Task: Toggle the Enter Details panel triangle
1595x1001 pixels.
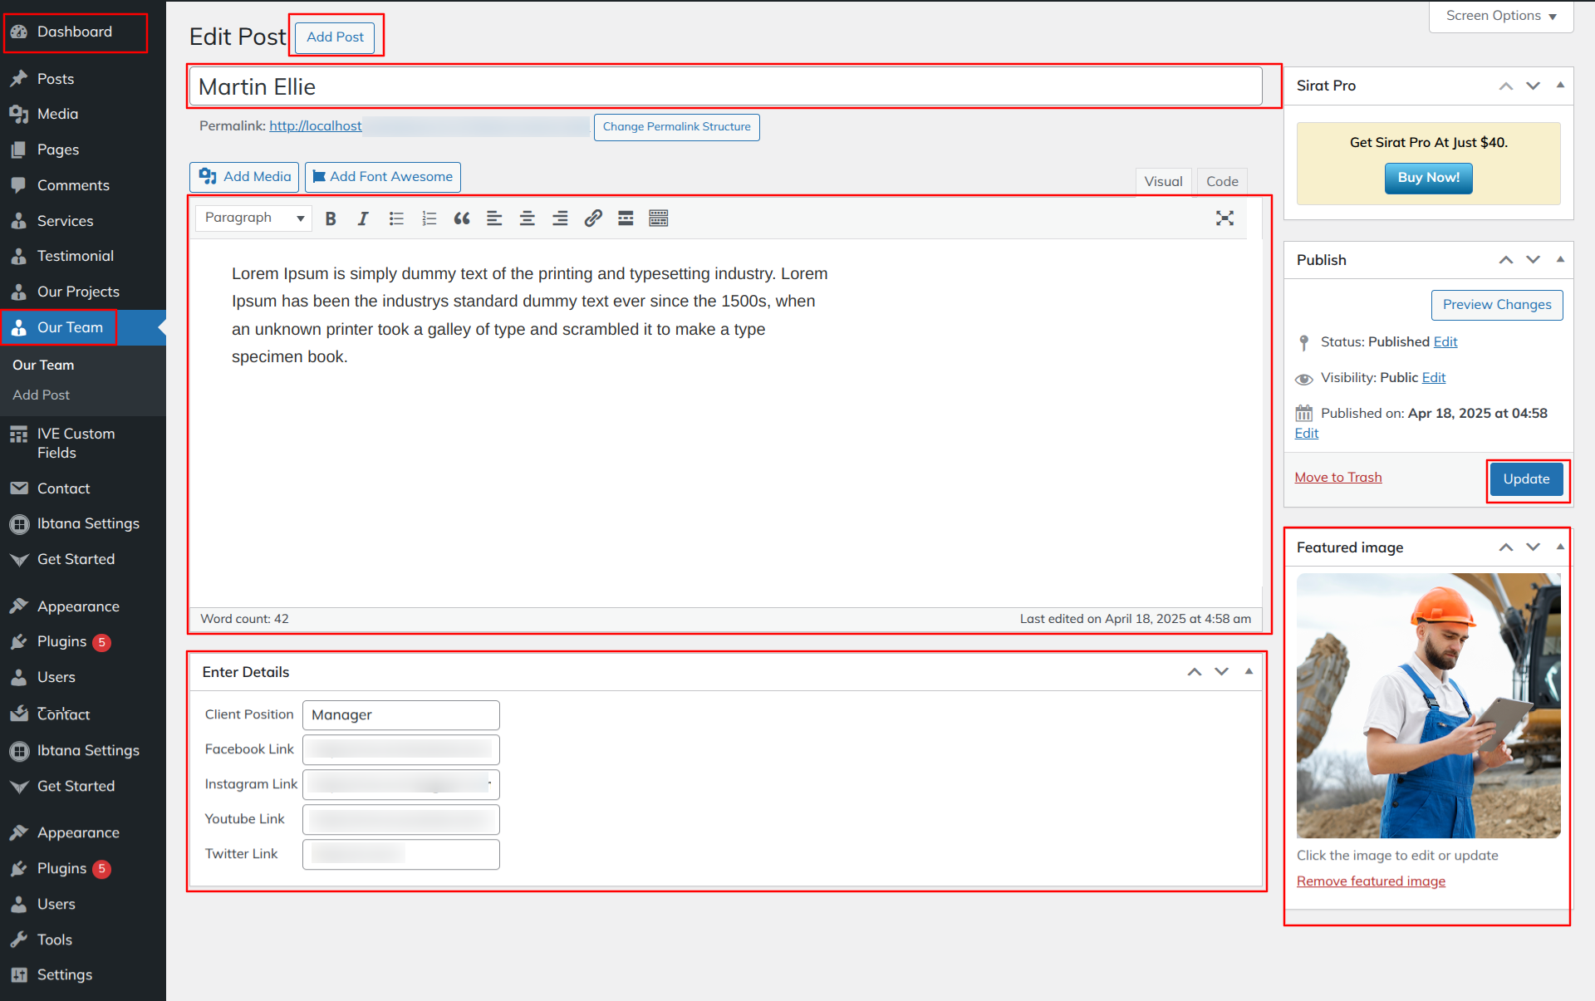Action: point(1249,671)
